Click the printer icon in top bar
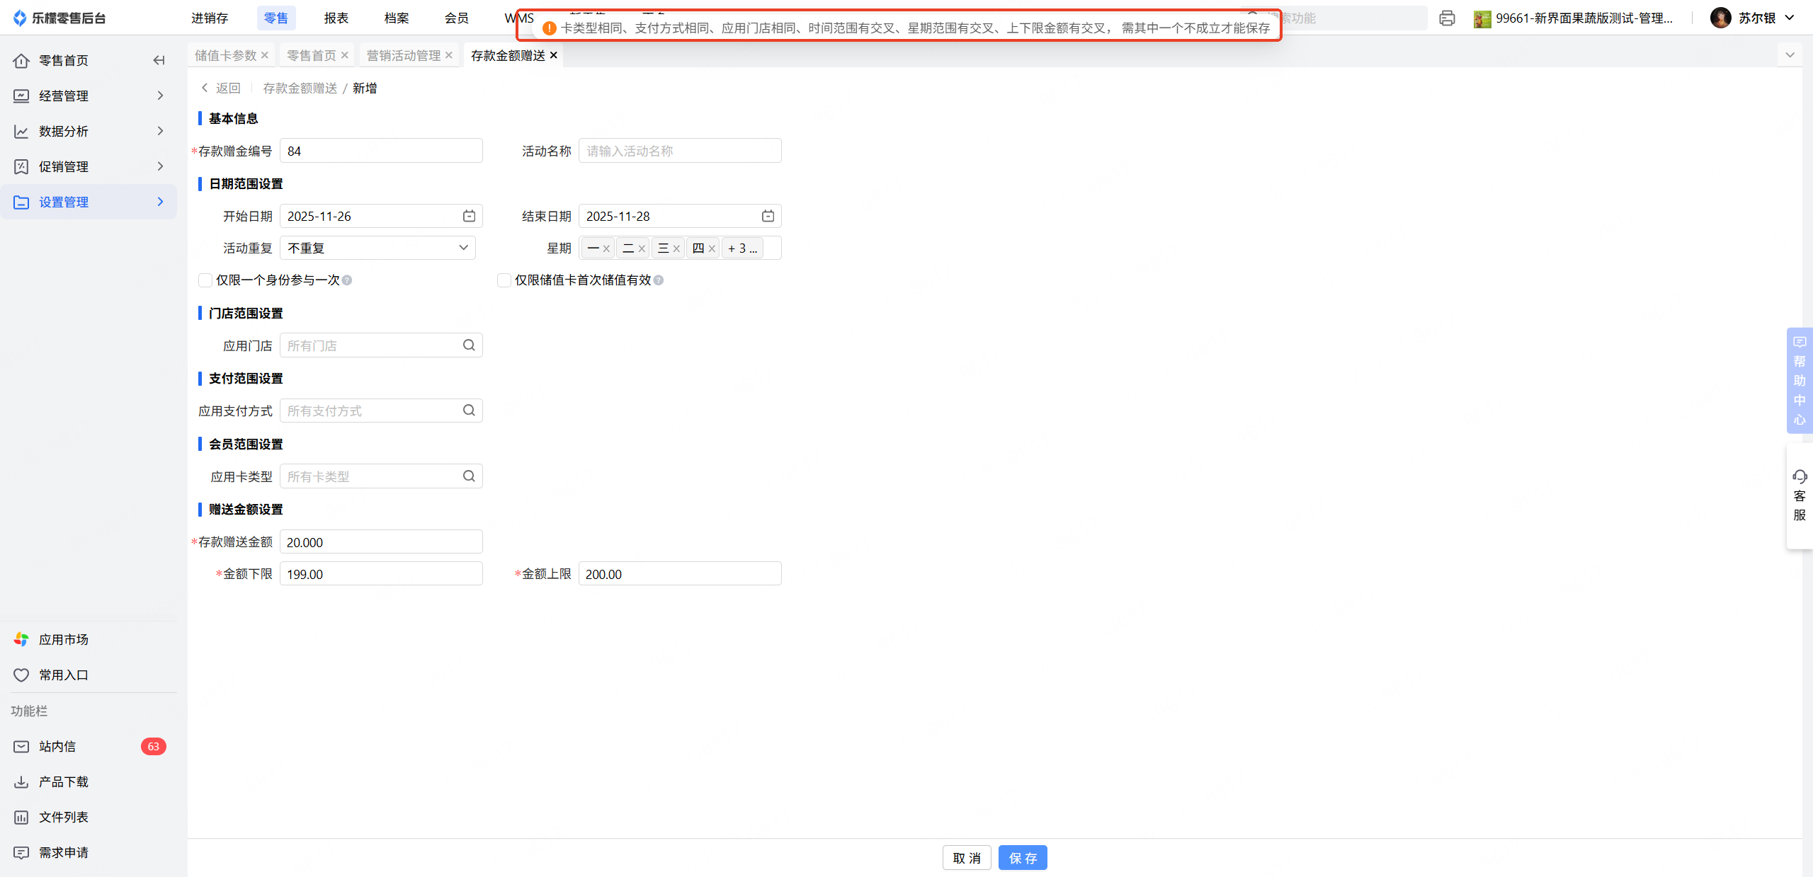The image size is (1813, 877). 1447,18
